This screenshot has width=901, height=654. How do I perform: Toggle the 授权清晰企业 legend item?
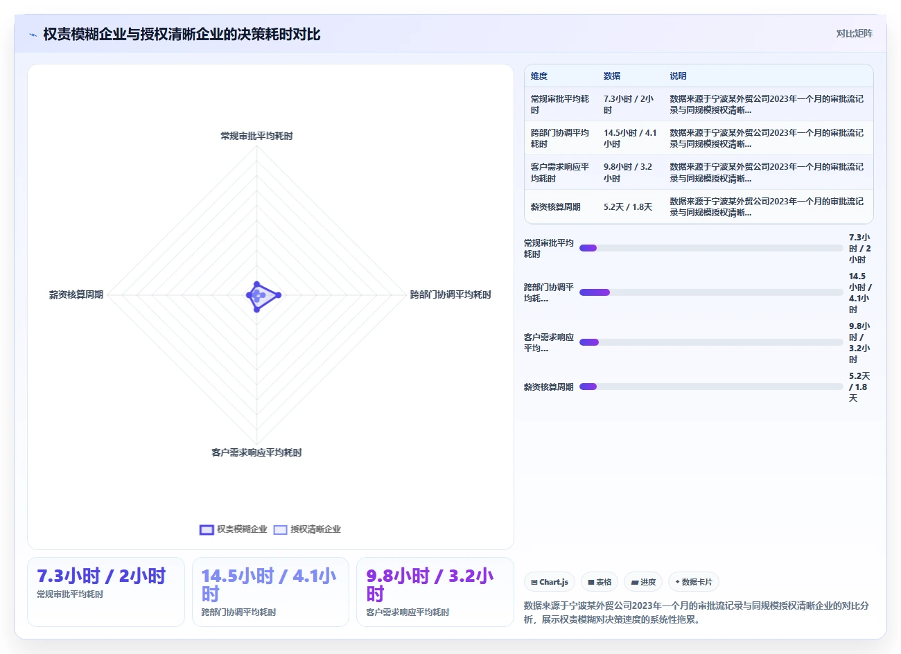tap(308, 529)
